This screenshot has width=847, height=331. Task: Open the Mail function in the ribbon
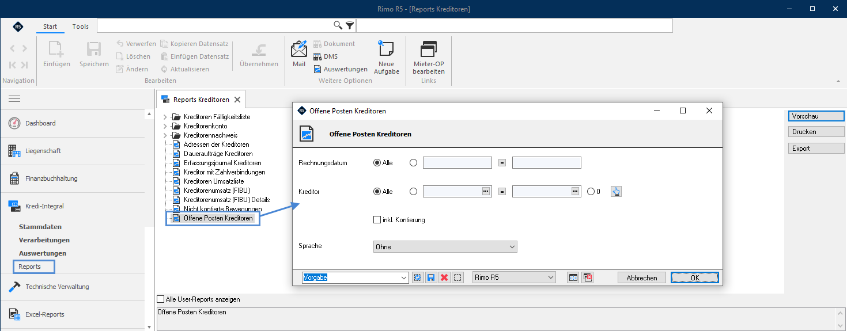click(x=299, y=54)
